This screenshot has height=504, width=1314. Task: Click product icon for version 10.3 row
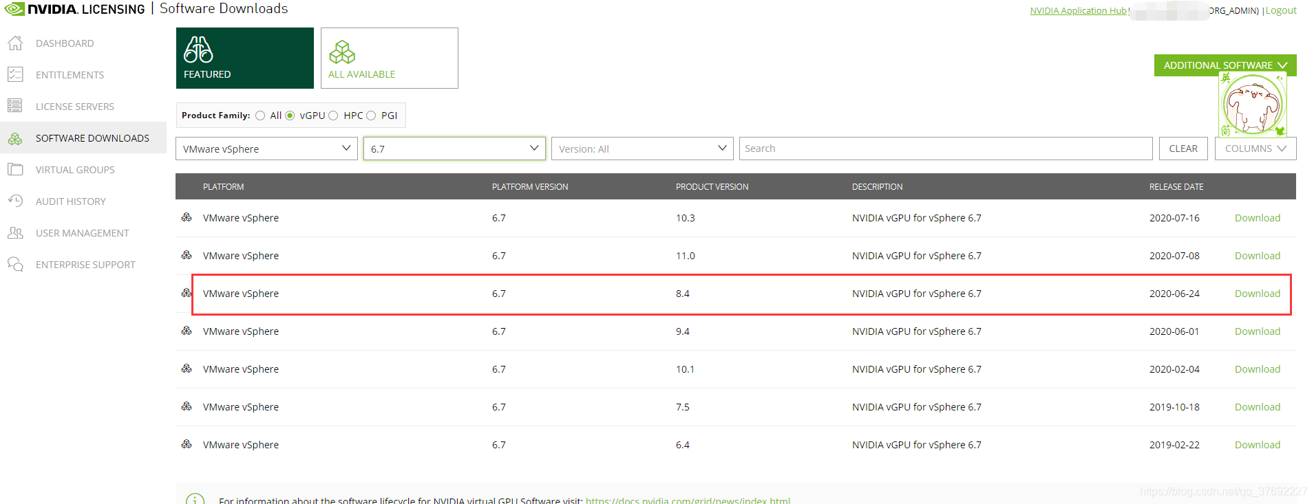click(x=187, y=217)
